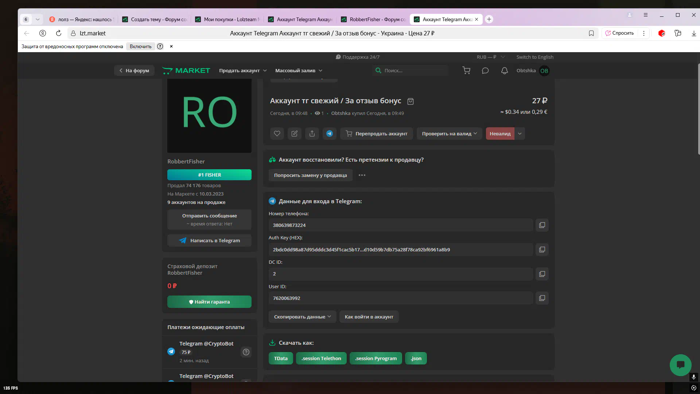Go back in browser history
This screenshot has width=700, height=394.
tap(27, 33)
